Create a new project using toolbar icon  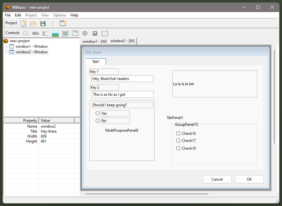click(x=23, y=23)
